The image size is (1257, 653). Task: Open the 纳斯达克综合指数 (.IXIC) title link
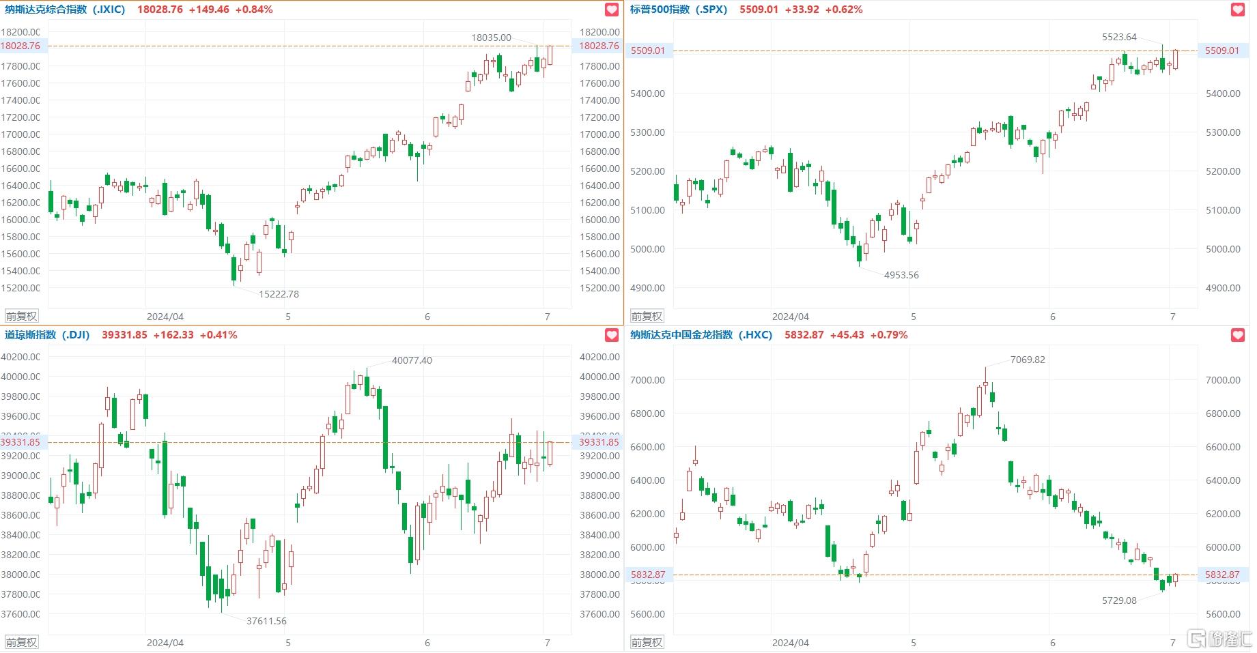[x=65, y=10]
